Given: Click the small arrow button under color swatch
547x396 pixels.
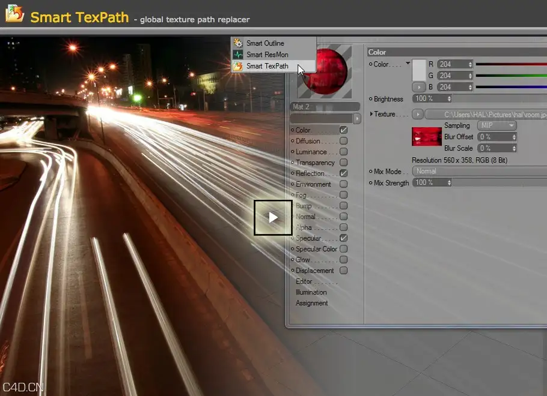Looking at the screenshot, I should click(x=419, y=87).
